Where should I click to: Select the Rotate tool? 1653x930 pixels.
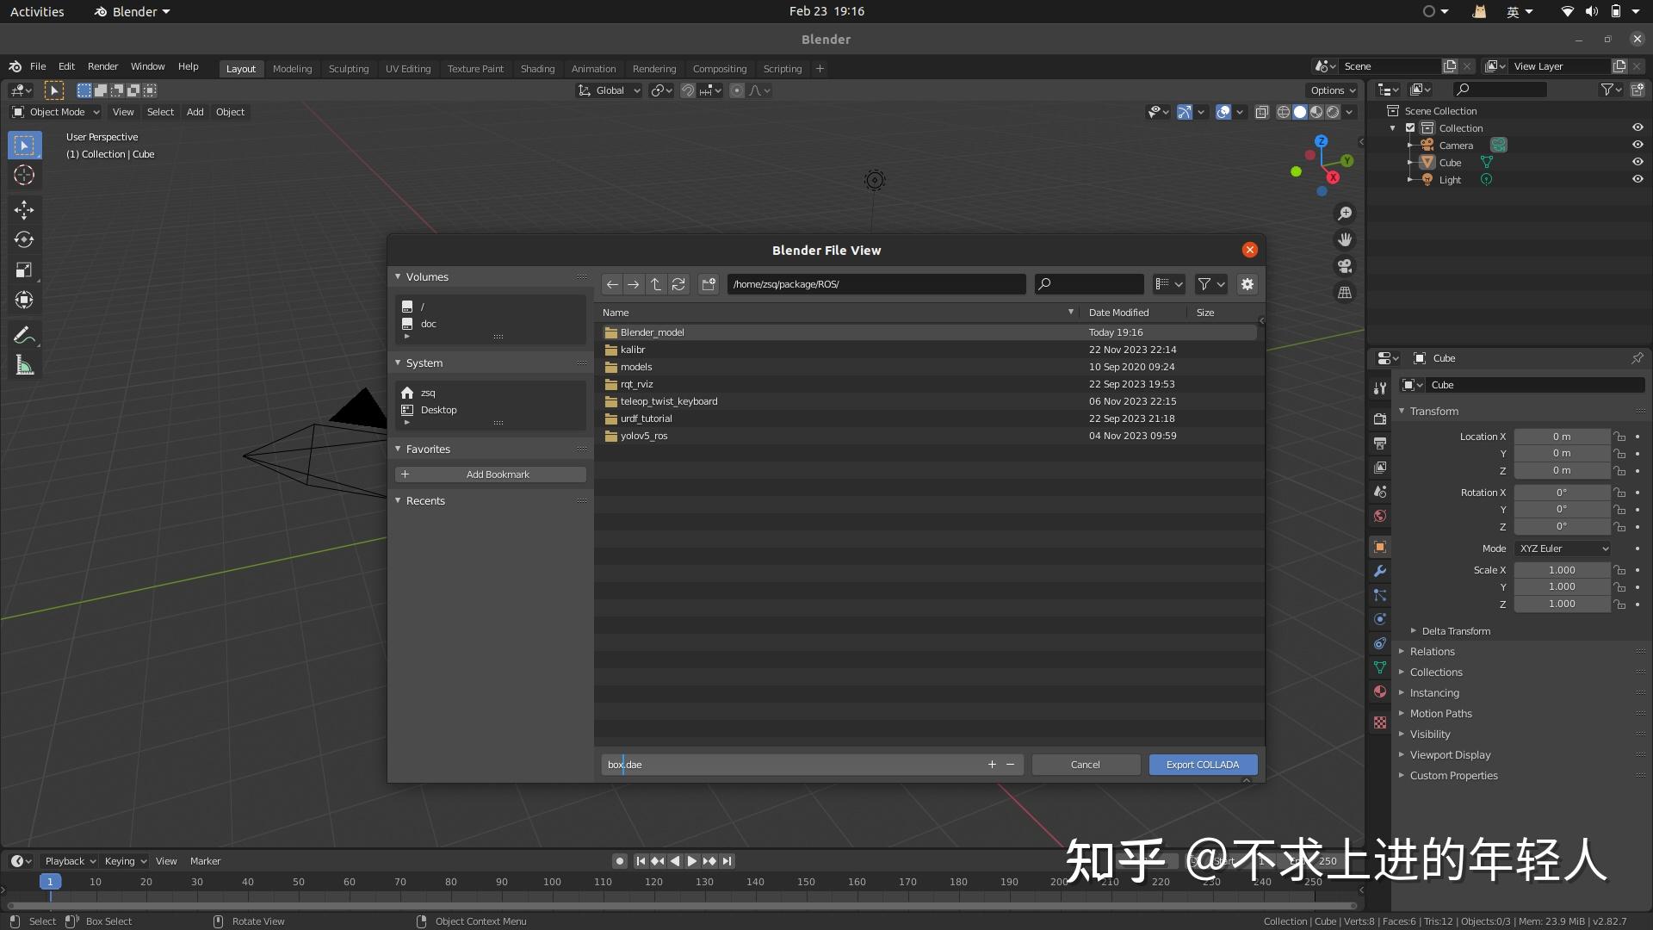point(24,239)
